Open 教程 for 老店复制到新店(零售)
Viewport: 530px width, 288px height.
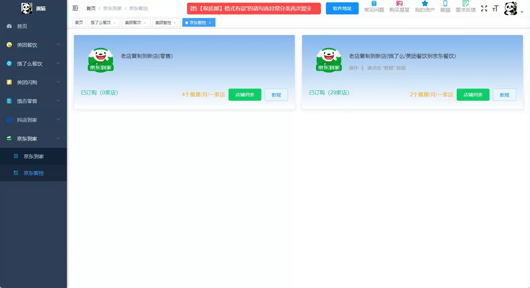[x=276, y=95]
